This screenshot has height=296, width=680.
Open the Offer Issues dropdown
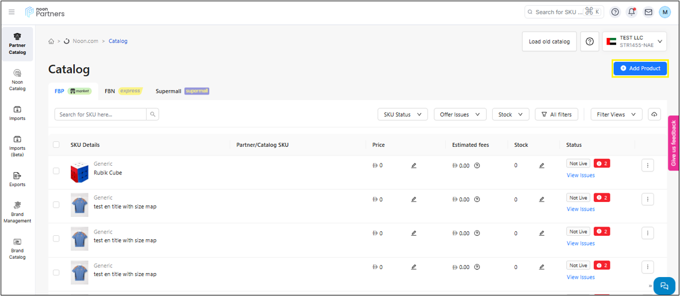point(460,115)
